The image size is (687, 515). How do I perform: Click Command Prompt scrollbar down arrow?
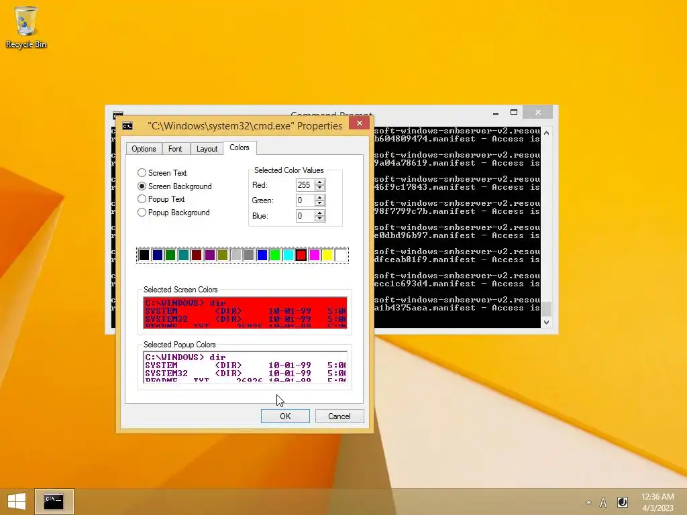[546, 323]
